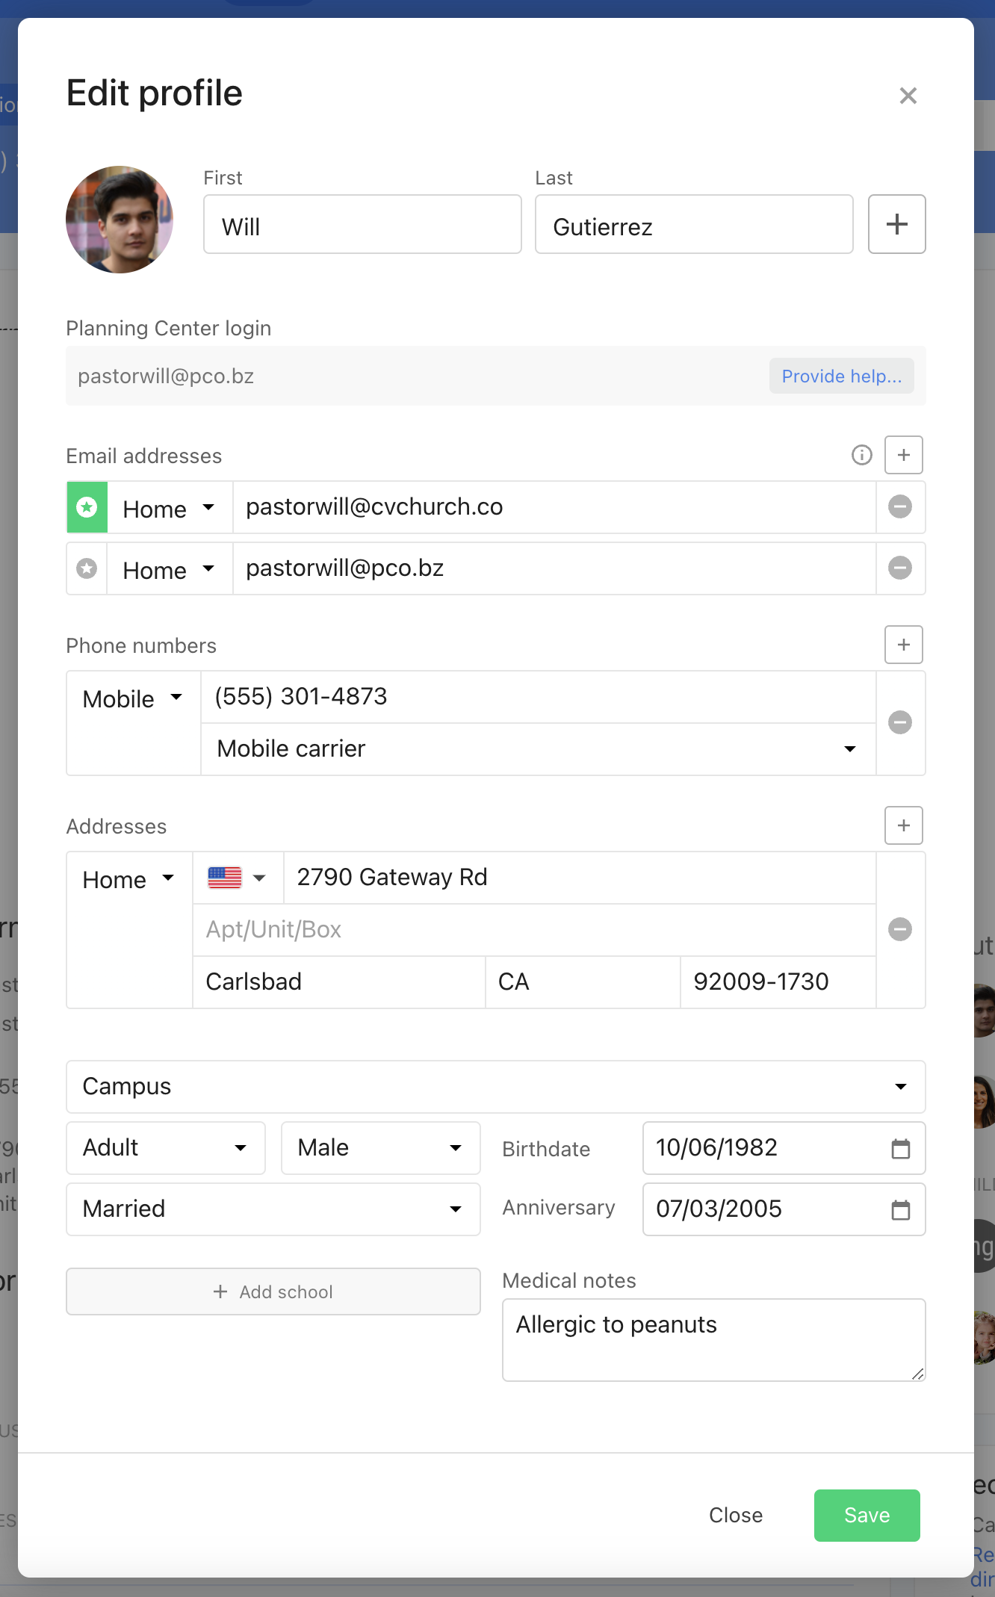The height and width of the screenshot is (1597, 995).
Task: Open the birthdate calendar picker
Action: (900, 1149)
